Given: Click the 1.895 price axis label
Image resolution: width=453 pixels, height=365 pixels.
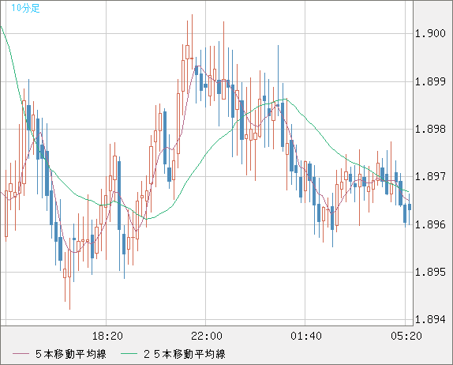Looking at the screenshot, I should [x=430, y=272].
